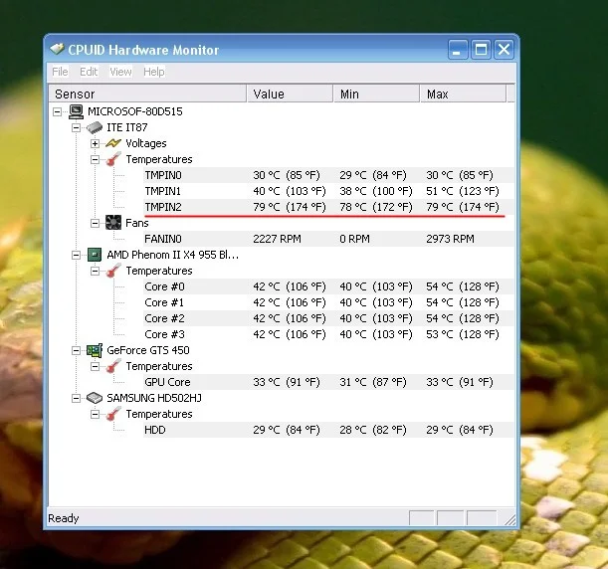608x569 pixels.
Task: Click the Value column header
Action: coord(290,94)
